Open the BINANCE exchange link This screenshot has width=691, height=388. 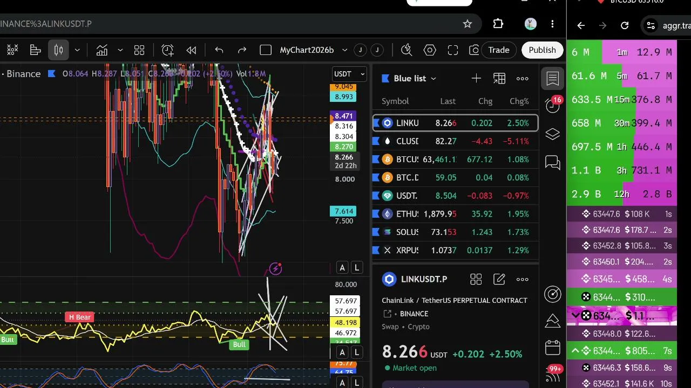pyautogui.click(x=414, y=314)
